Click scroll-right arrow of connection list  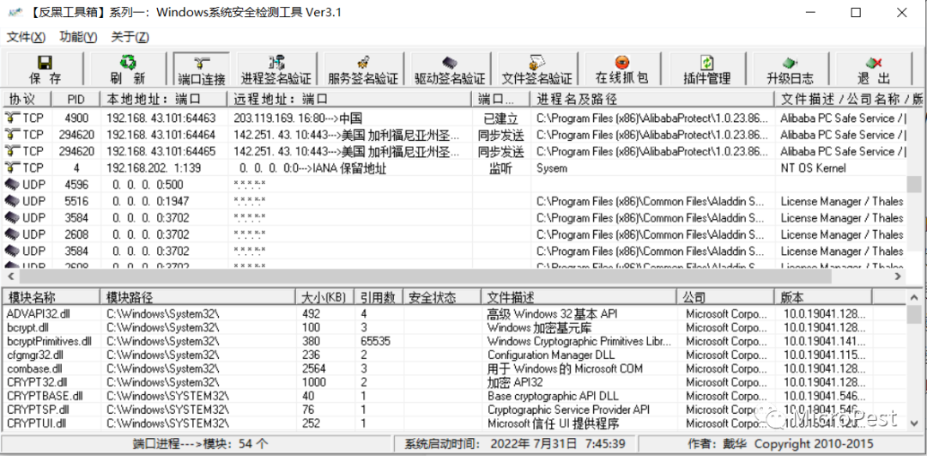[898, 277]
